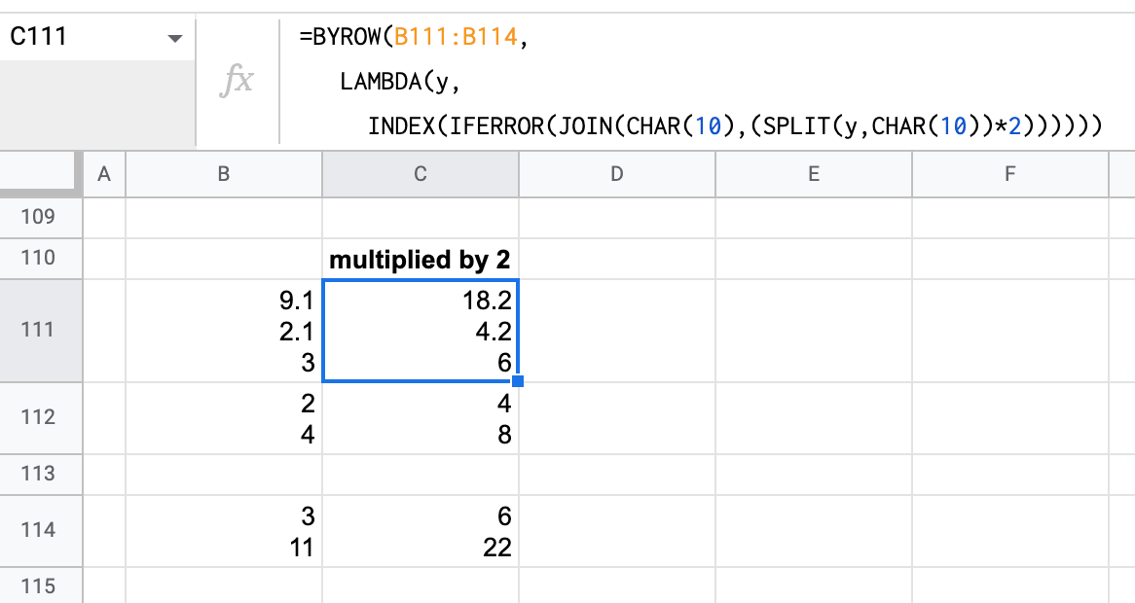This screenshot has height=603, width=1135.
Task: Click the Name box showing C111
Action: pos(97,37)
